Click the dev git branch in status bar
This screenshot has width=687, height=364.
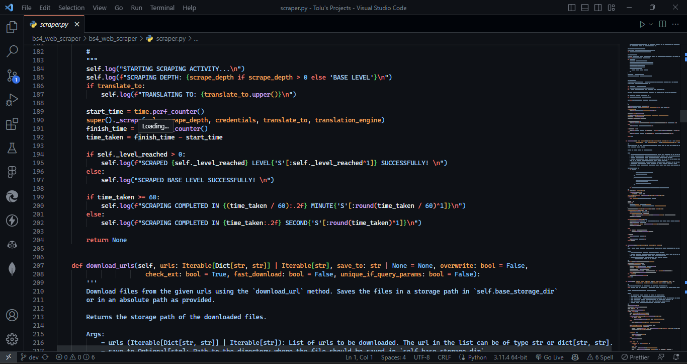[30, 357]
